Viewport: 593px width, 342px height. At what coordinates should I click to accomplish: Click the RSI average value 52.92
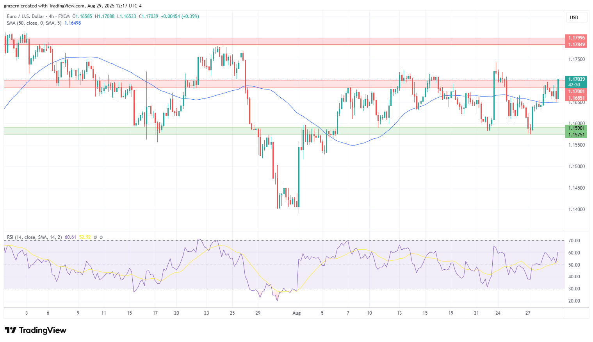click(85, 237)
